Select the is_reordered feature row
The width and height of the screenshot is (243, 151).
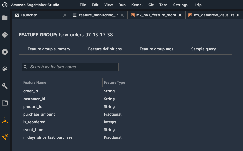tap(103, 122)
